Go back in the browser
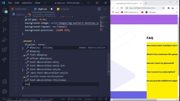The image size is (180, 101). click(113, 8)
